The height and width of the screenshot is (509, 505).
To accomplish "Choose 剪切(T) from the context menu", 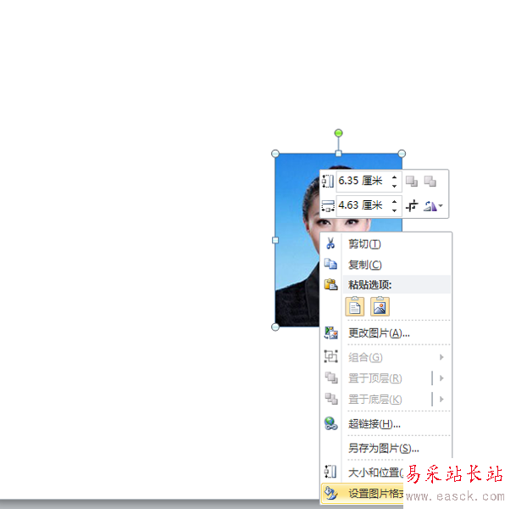I will pyautogui.click(x=386, y=243).
